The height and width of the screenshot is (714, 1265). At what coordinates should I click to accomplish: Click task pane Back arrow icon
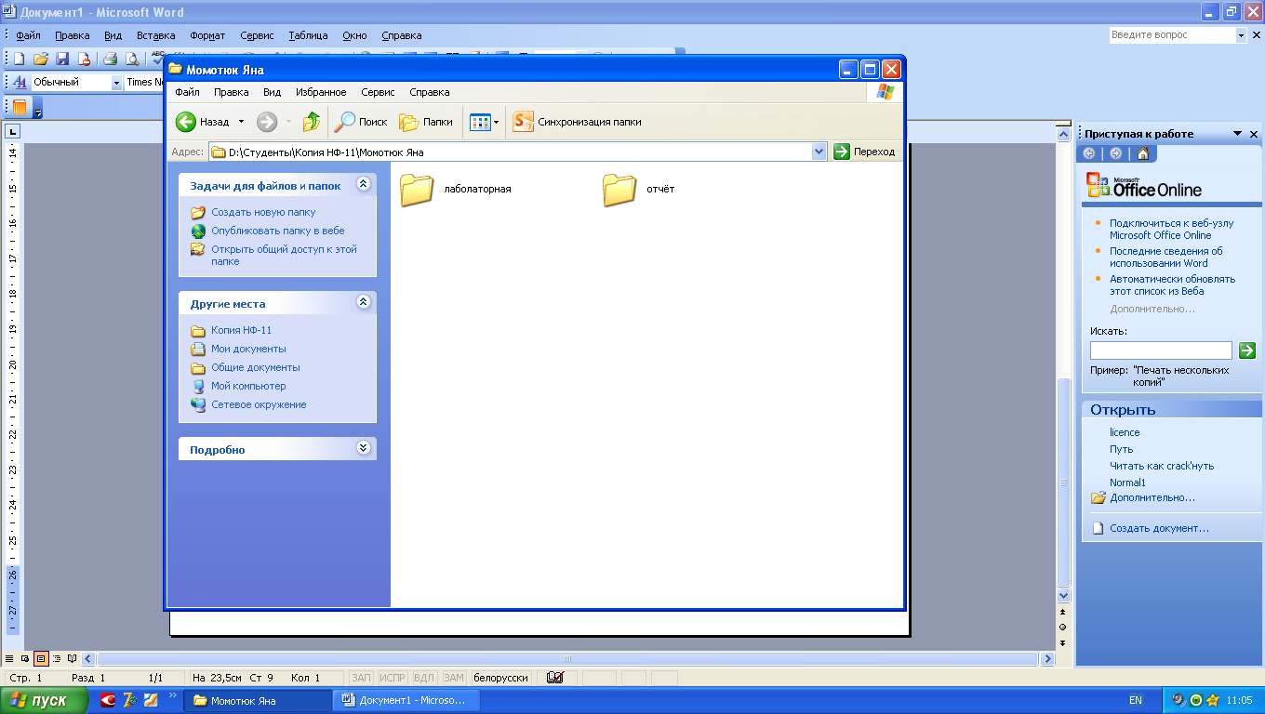pos(1089,153)
